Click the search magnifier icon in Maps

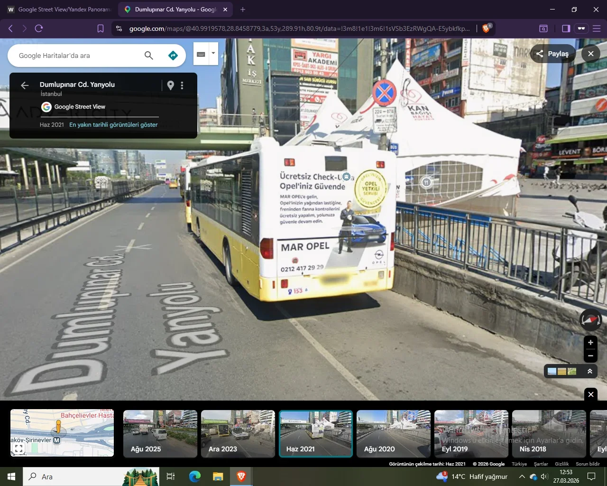pos(148,56)
